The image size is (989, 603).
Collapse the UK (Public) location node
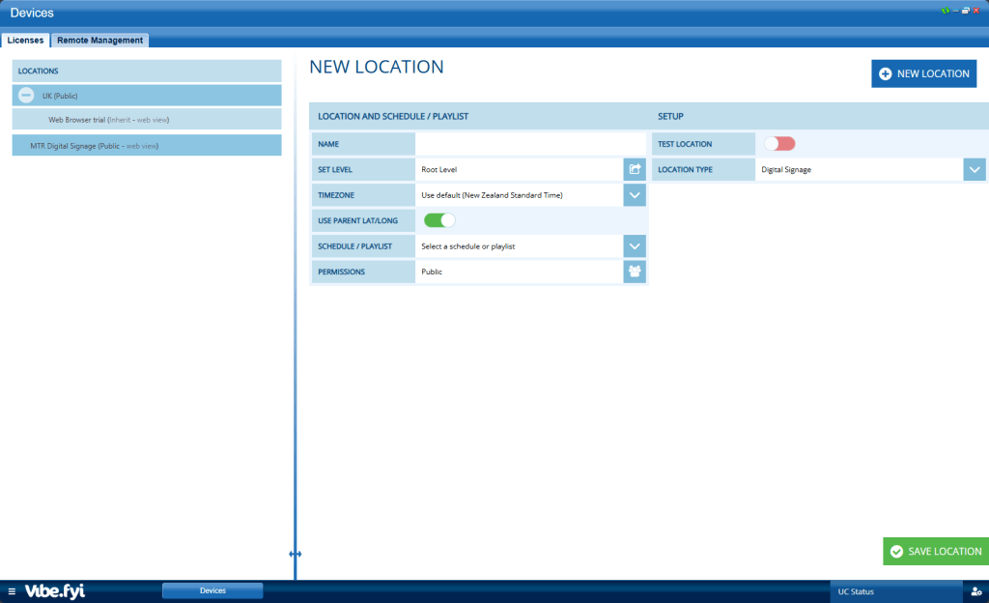[x=27, y=96]
